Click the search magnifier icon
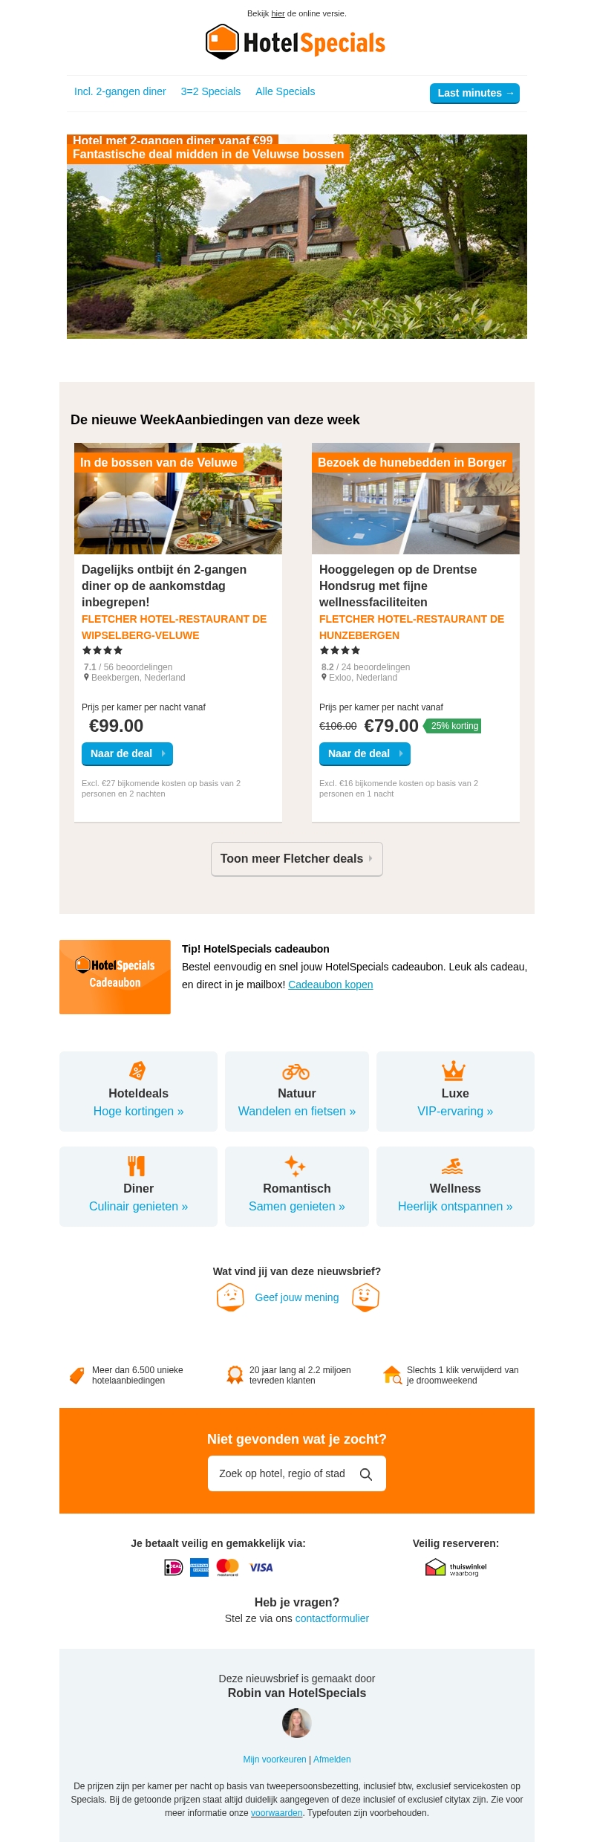594x1842 pixels. 366,1474
